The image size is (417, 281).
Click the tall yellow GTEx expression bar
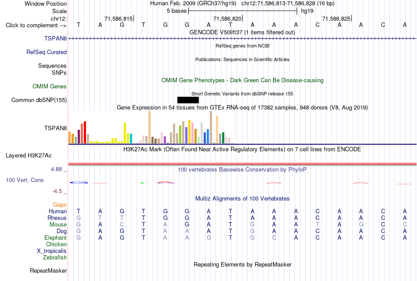[x=125, y=133]
